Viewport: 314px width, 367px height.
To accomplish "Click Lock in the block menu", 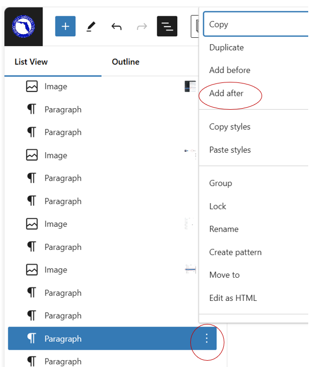I will pos(218,206).
